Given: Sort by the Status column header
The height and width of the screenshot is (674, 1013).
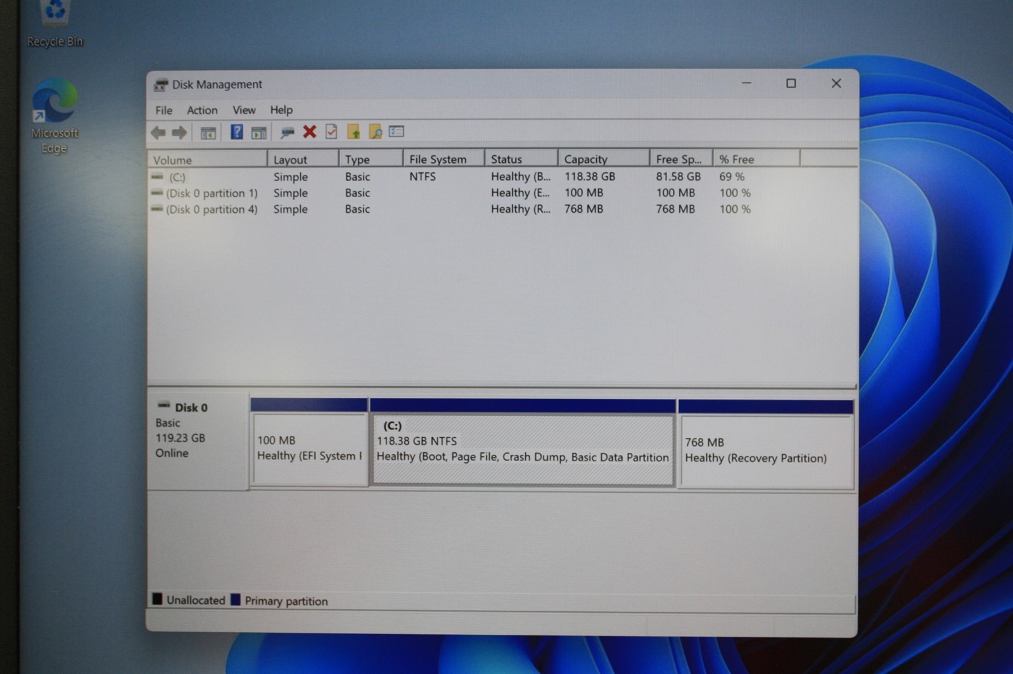Looking at the screenshot, I should pyautogui.click(x=521, y=160).
